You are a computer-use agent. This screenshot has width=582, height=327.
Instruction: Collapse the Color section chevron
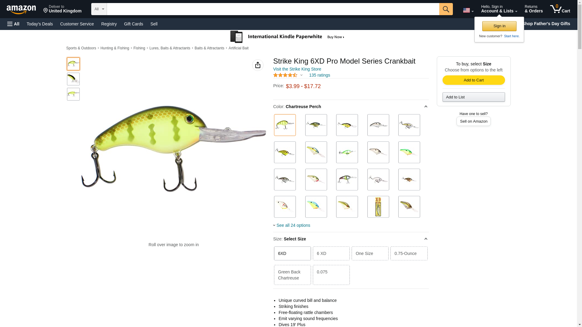pos(426,107)
